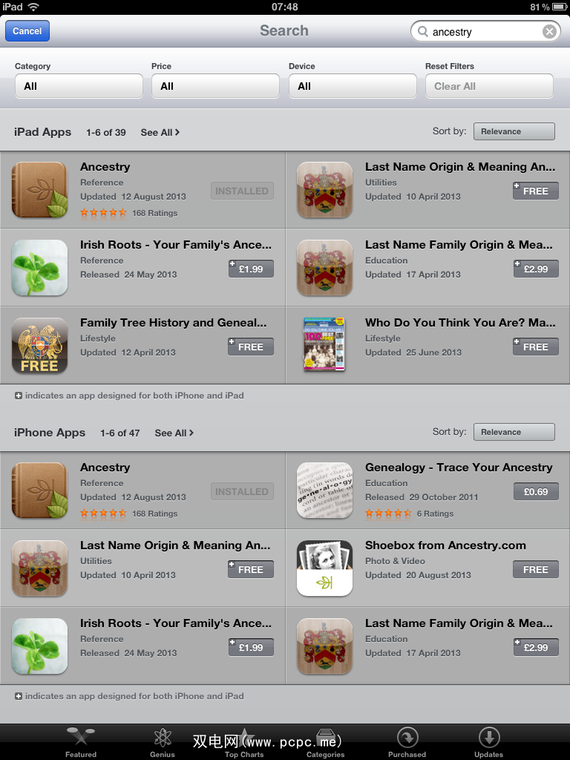Viewport: 570px width, 760px height.
Task: See all iPad Apps results
Action: [x=160, y=132]
